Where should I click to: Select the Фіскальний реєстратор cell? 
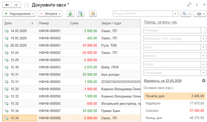pos(120,103)
